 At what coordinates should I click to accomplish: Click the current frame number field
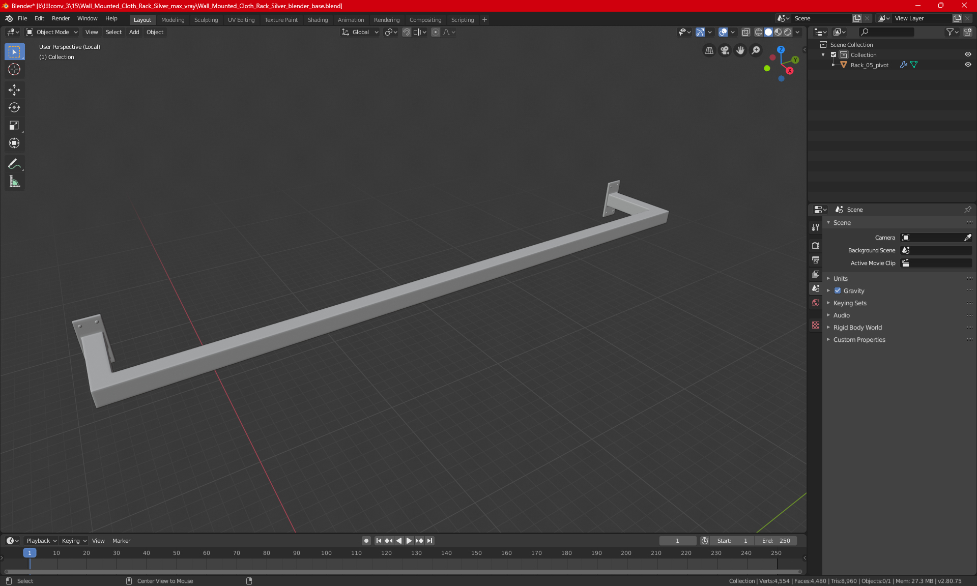click(x=677, y=541)
